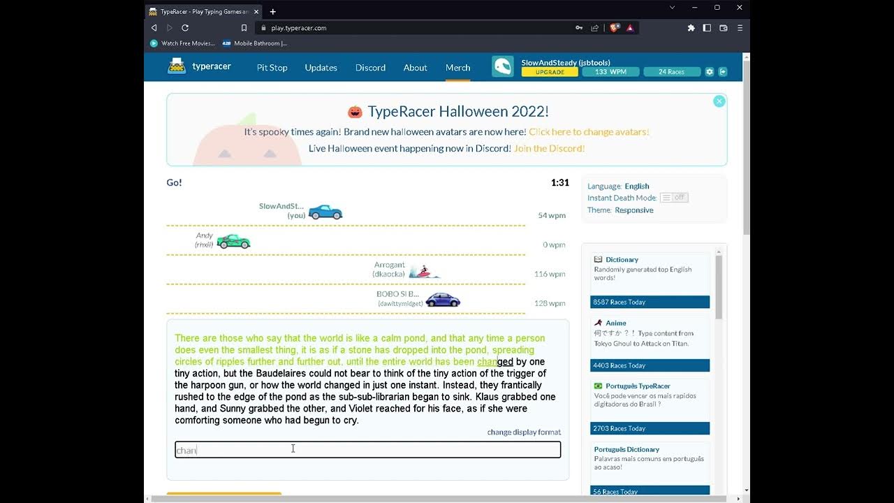This screenshot has width=894, height=503.
Task: Toggle the browser sidebar panel icon
Action: coord(707,28)
